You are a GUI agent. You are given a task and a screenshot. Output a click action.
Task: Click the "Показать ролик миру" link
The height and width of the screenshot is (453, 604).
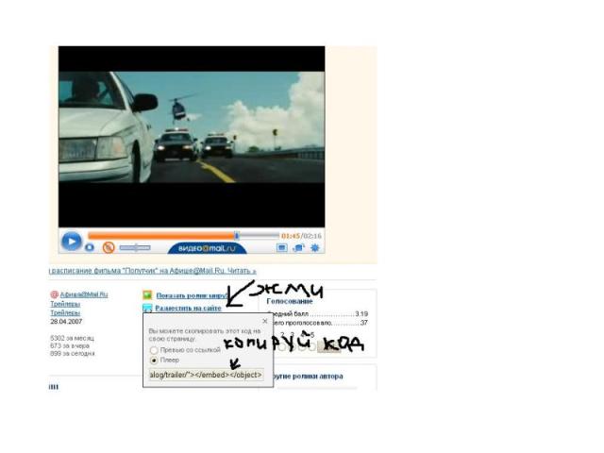coord(192,295)
